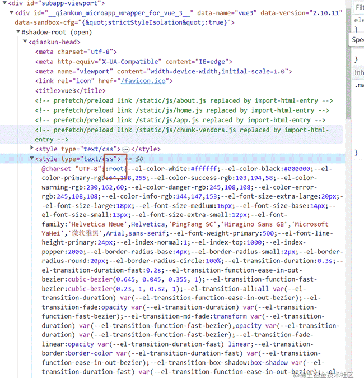This screenshot has height=378, width=364.
Task: Open the /favicon.ico link
Action: coord(143,81)
